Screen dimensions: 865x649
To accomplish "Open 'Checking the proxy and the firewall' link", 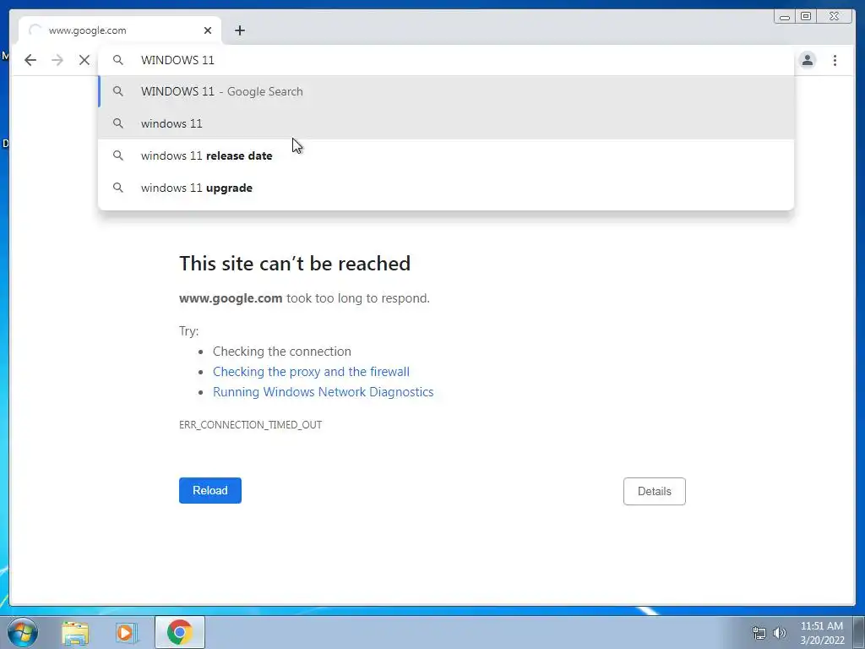I will (x=311, y=372).
